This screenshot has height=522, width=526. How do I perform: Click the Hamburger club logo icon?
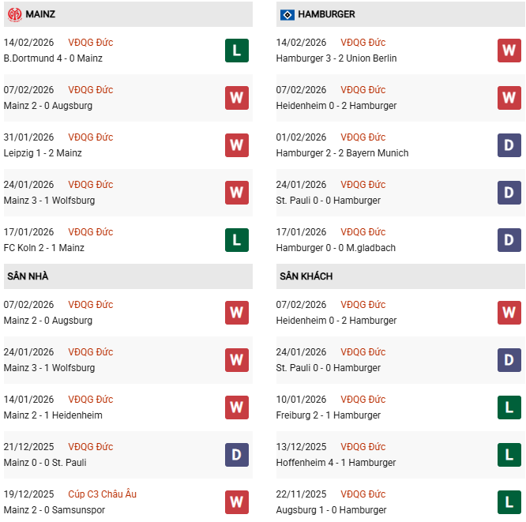tap(287, 14)
